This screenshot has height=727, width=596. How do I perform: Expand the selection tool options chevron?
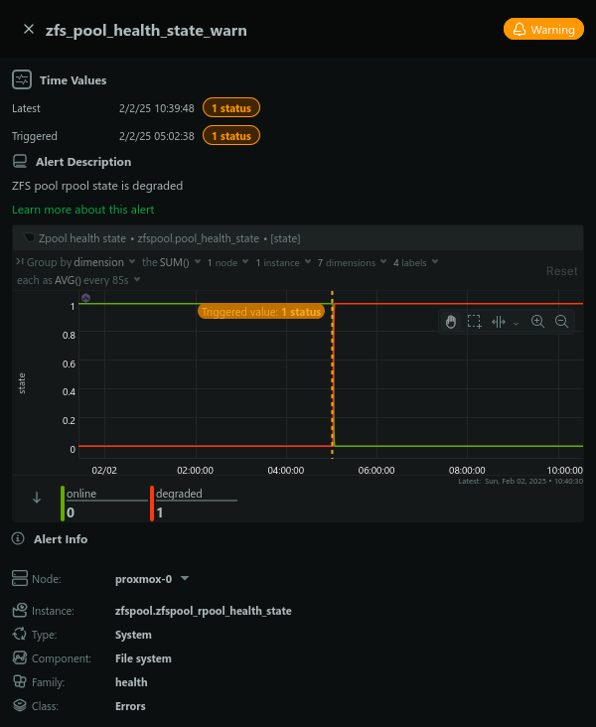pos(517,323)
